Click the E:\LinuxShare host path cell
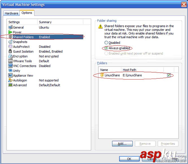The image size is (188, 164). pos(132,75)
